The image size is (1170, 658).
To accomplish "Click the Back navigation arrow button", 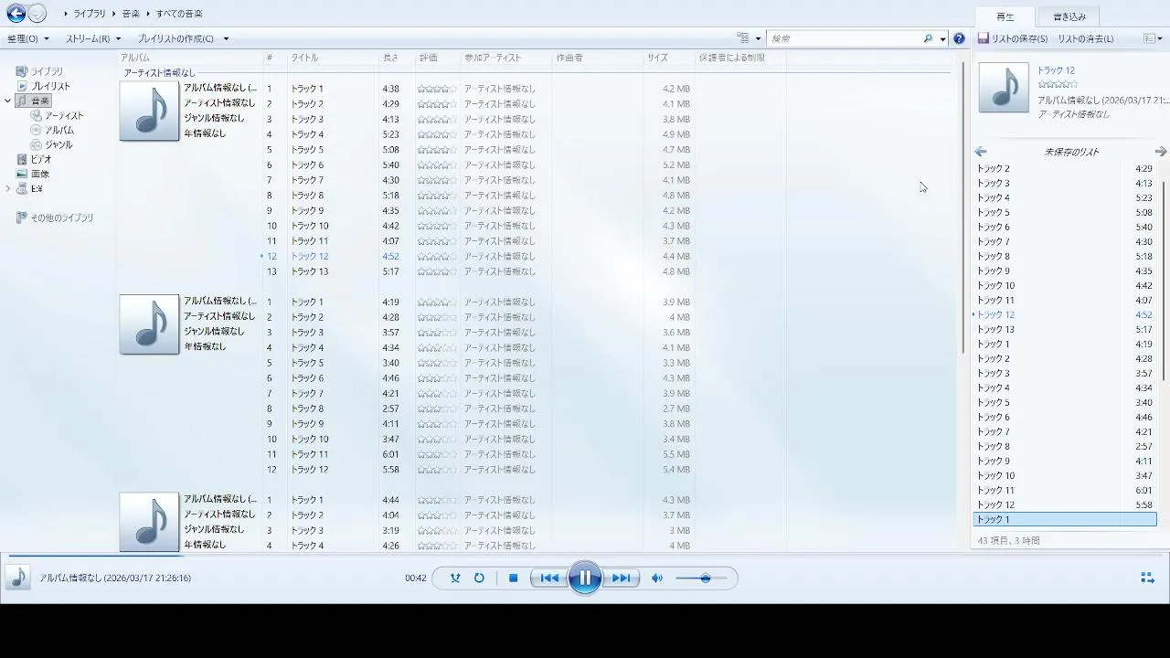I will [x=16, y=14].
